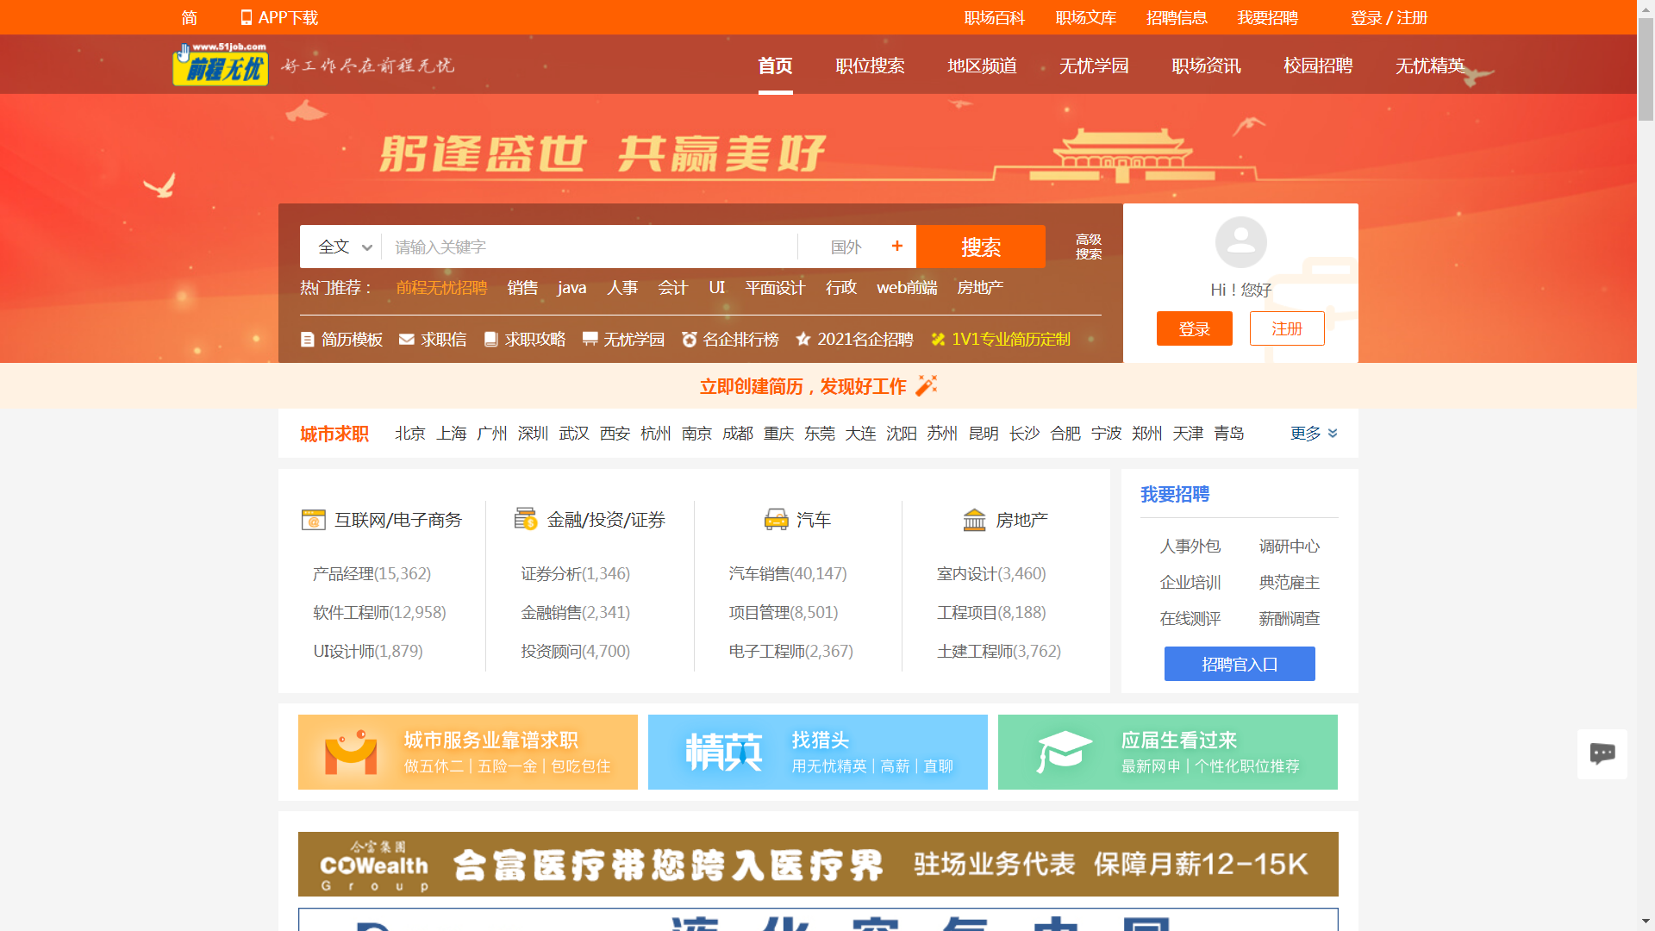Viewport: 1655px width, 931px height.
Task: Click 立即创建简历，发现好工作 banner text
Action: (803, 386)
